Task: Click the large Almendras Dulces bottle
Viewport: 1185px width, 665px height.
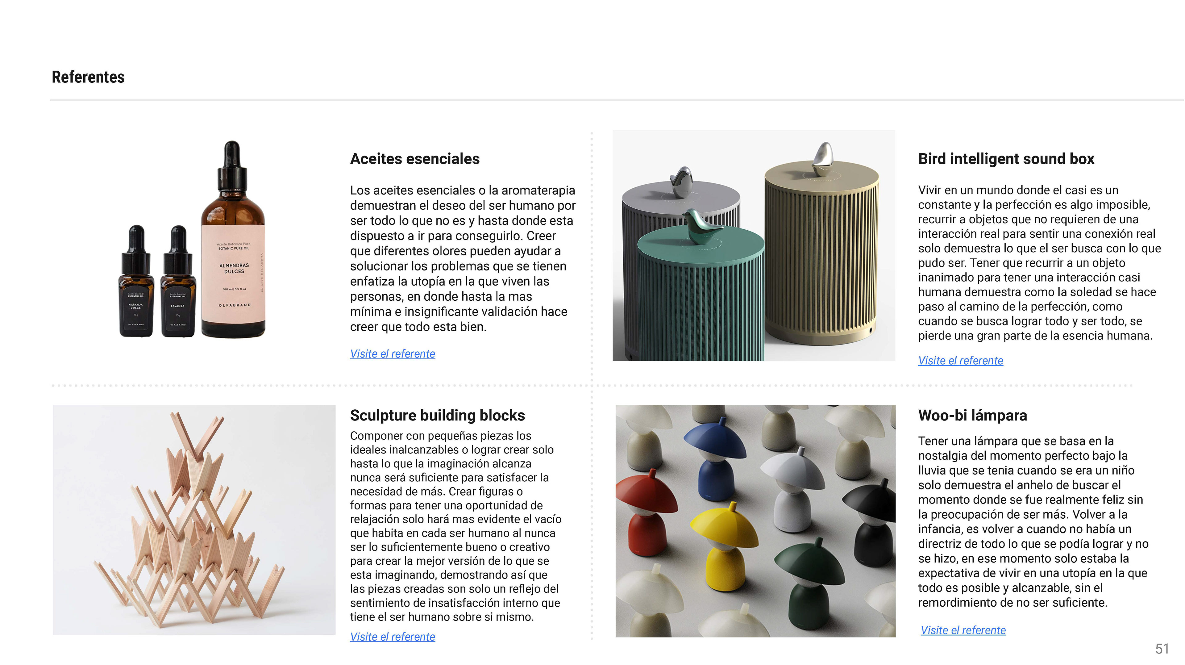Action: pos(233,239)
